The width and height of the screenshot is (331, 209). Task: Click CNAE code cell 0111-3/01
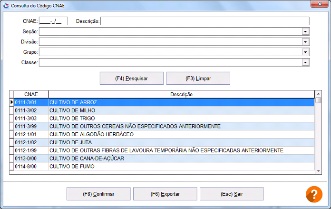point(31,102)
